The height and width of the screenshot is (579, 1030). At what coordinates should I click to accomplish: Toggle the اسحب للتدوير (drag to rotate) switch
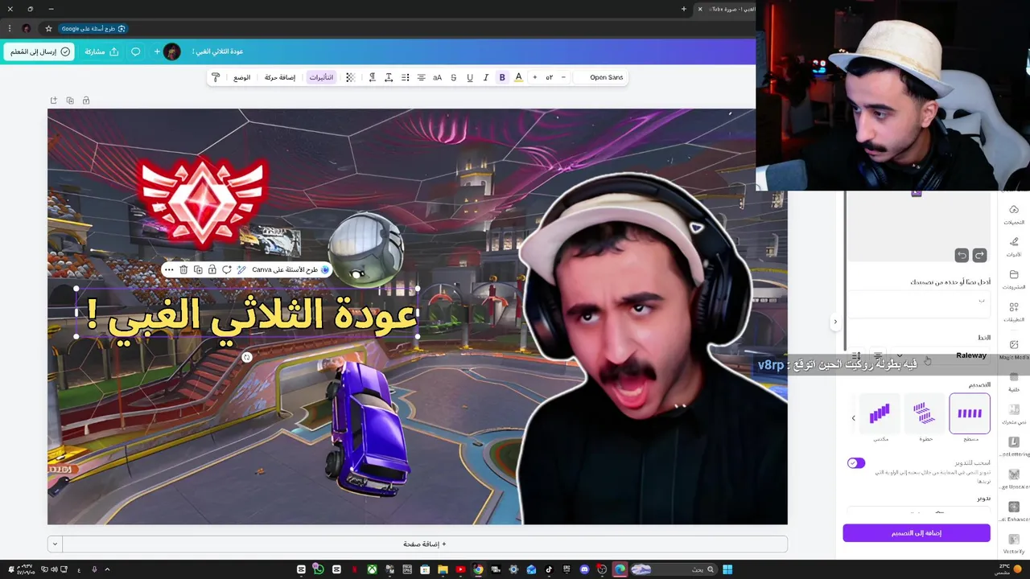point(856,463)
